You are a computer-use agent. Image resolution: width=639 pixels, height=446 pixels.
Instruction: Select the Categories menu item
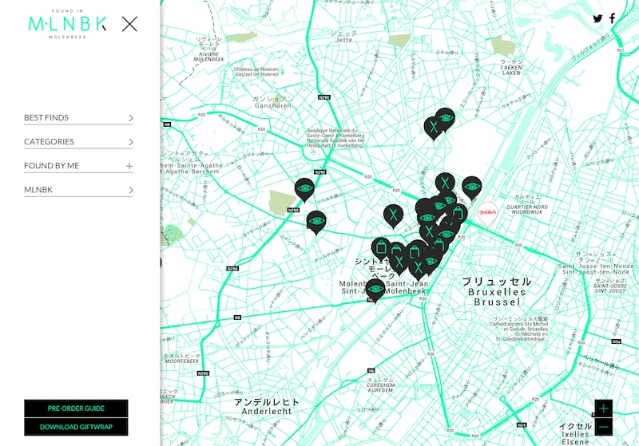click(49, 142)
